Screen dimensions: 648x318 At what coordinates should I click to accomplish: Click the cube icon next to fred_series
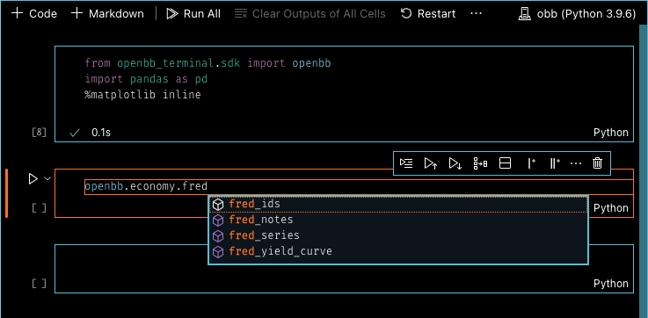(x=218, y=235)
